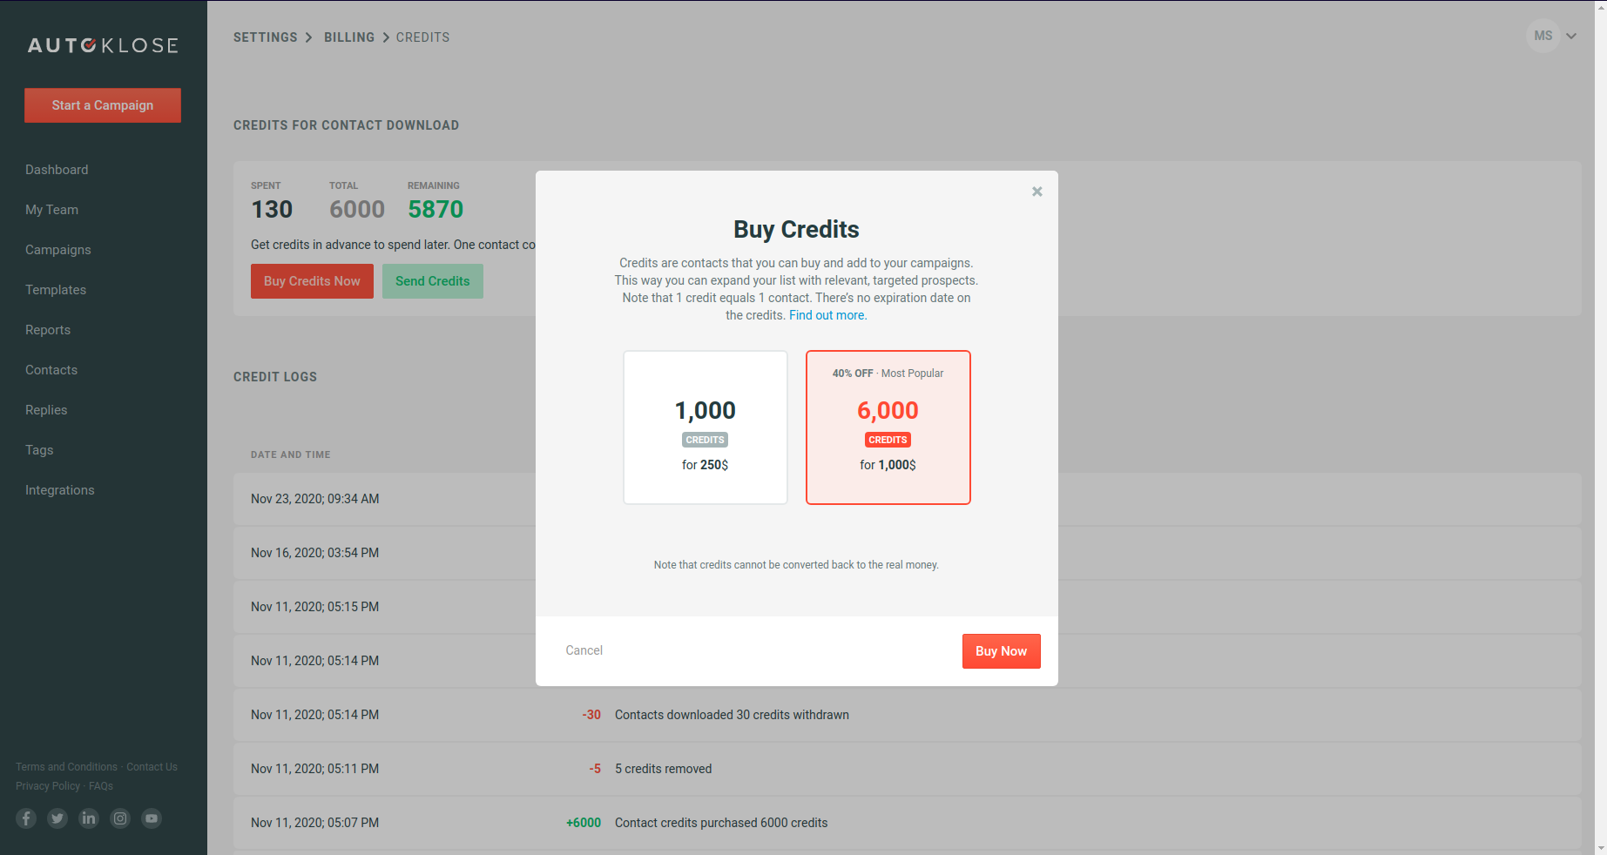Click Buy Credits Now button
1607x855 pixels.
pos(312,281)
